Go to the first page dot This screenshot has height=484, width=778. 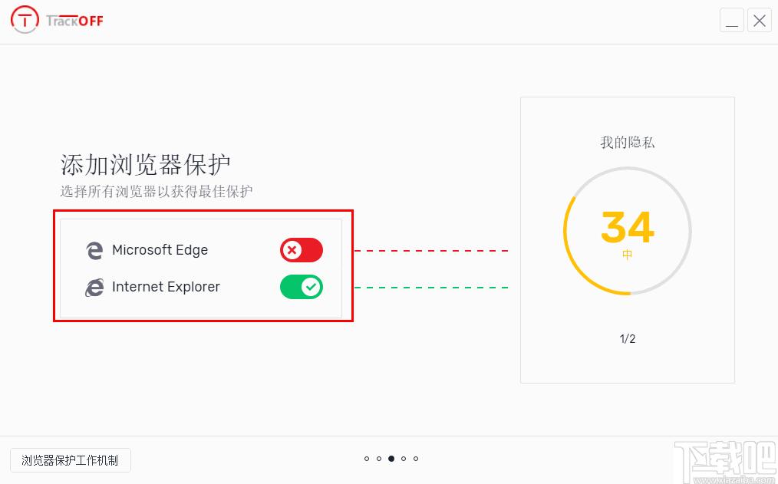pos(367,459)
